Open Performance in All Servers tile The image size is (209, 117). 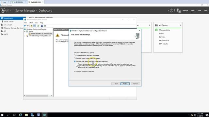tap(164, 40)
